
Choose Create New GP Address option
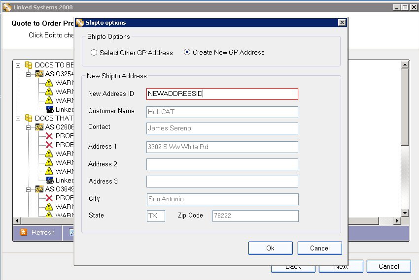click(x=224, y=52)
